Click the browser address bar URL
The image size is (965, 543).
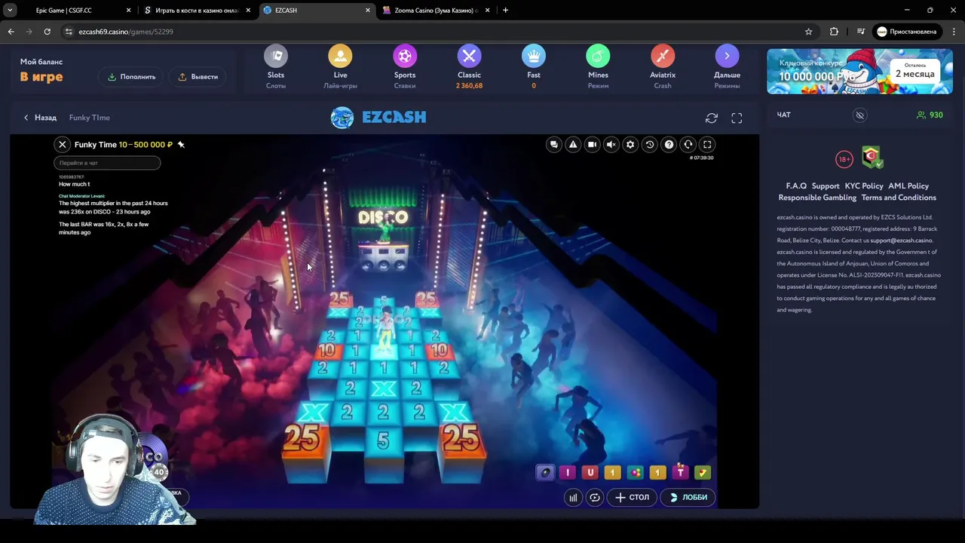coord(126,32)
